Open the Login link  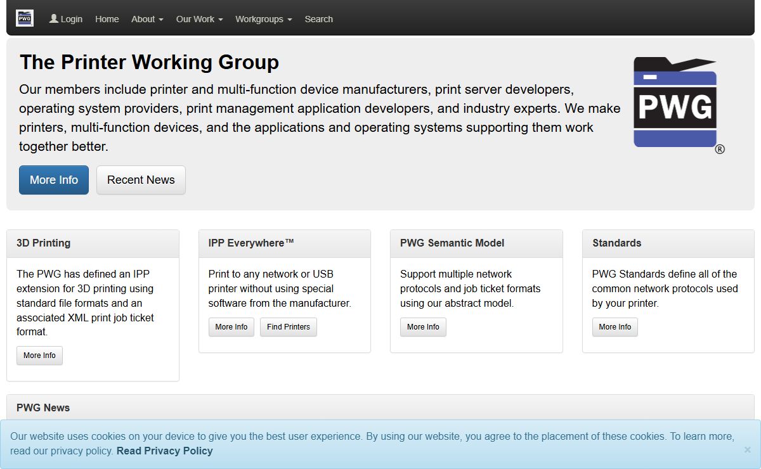[66, 19]
